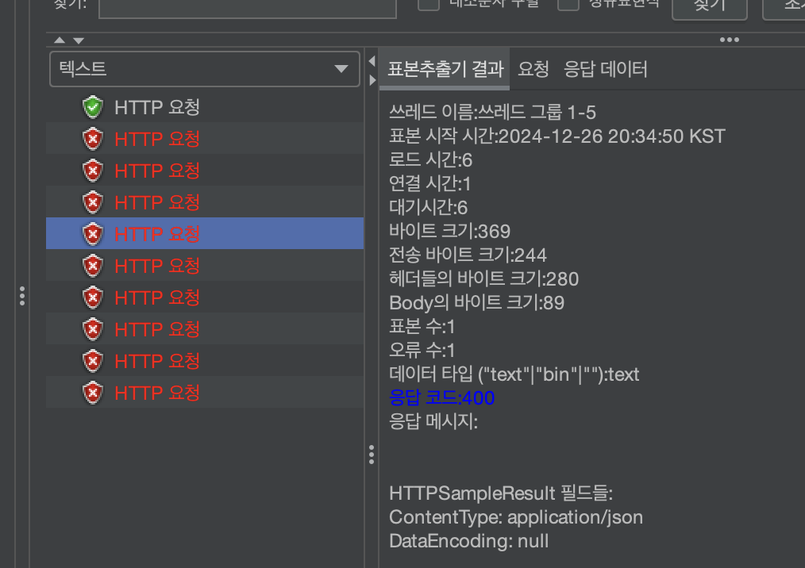Viewport: 805px width, 568px height.
Task: Switch to the 응답 데이터 tab
Action: 605,69
